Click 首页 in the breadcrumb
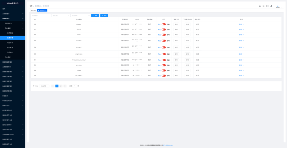This screenshot has width=287, height=148. [x=31, y=6]
